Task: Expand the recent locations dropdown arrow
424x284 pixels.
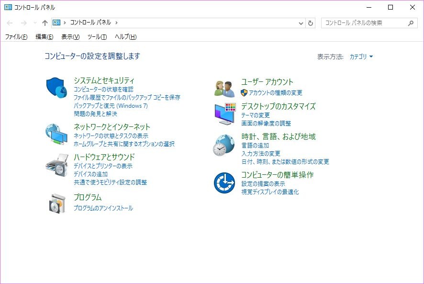Action: tap(35, 23)
